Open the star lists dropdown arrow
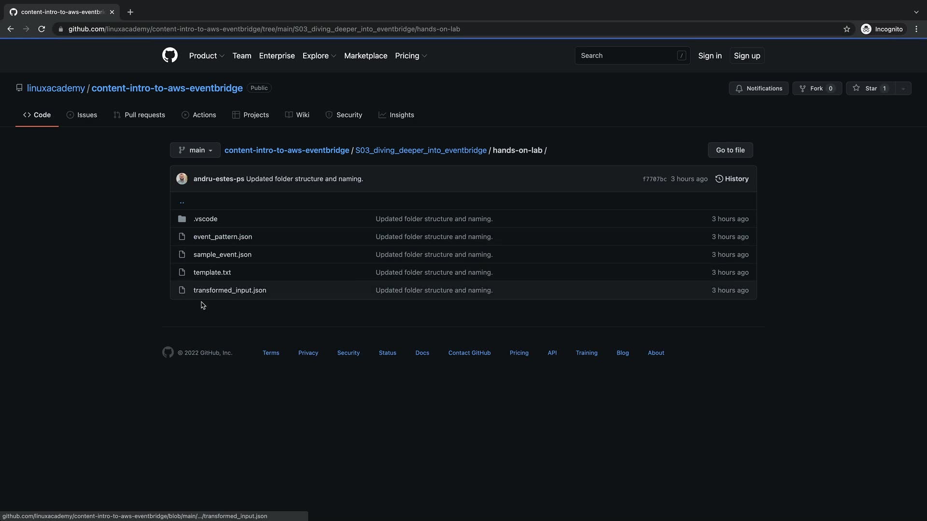 pos(903,88)
